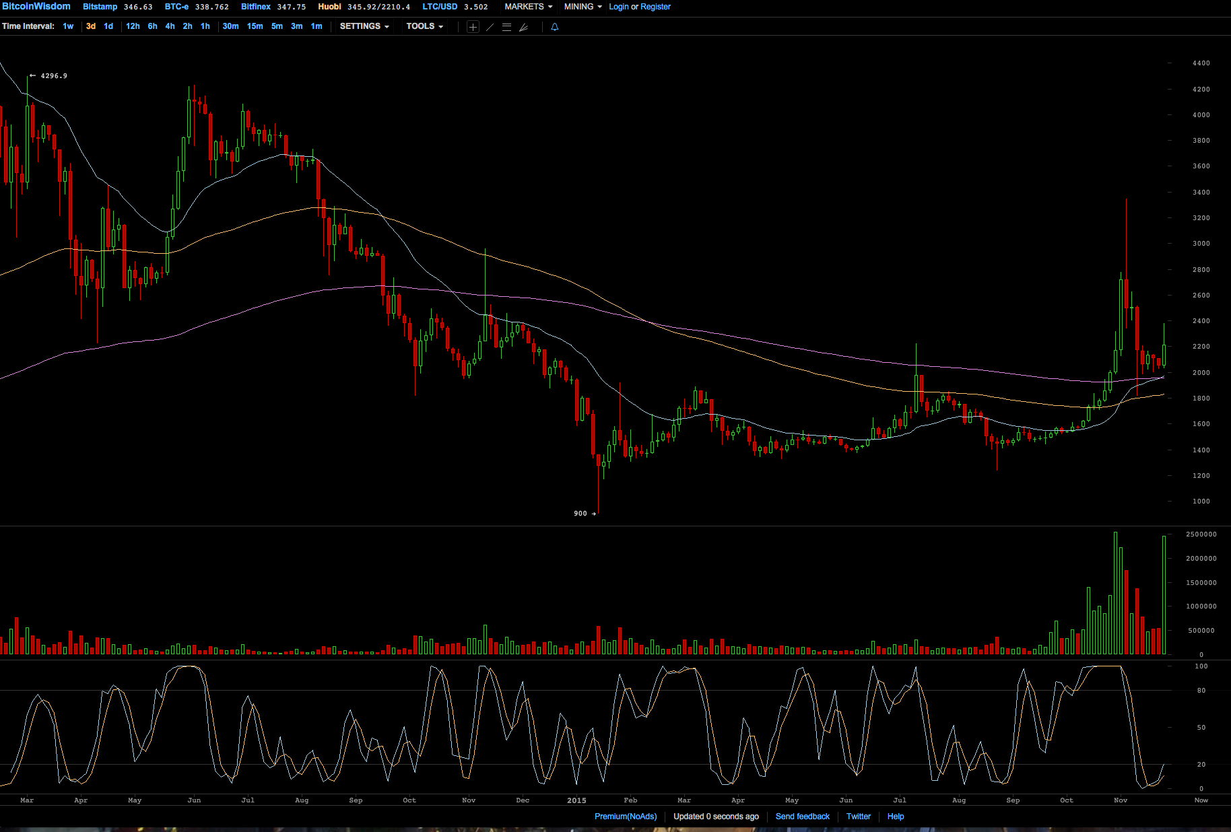Select the horizontal lines drawing tool
The image size is (1231, 832).
[506, 27]
